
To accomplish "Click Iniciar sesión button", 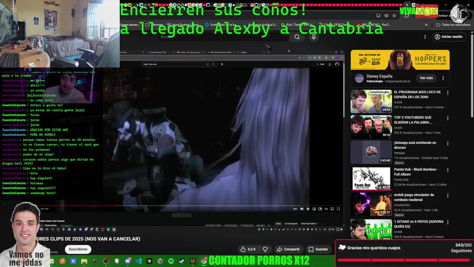I will 448,37.
